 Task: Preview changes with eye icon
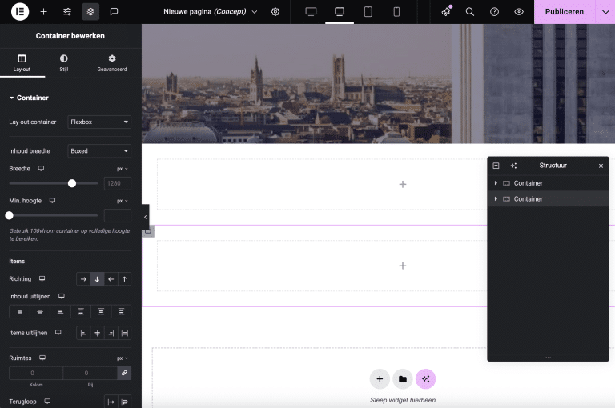click(x=519, y=12)
